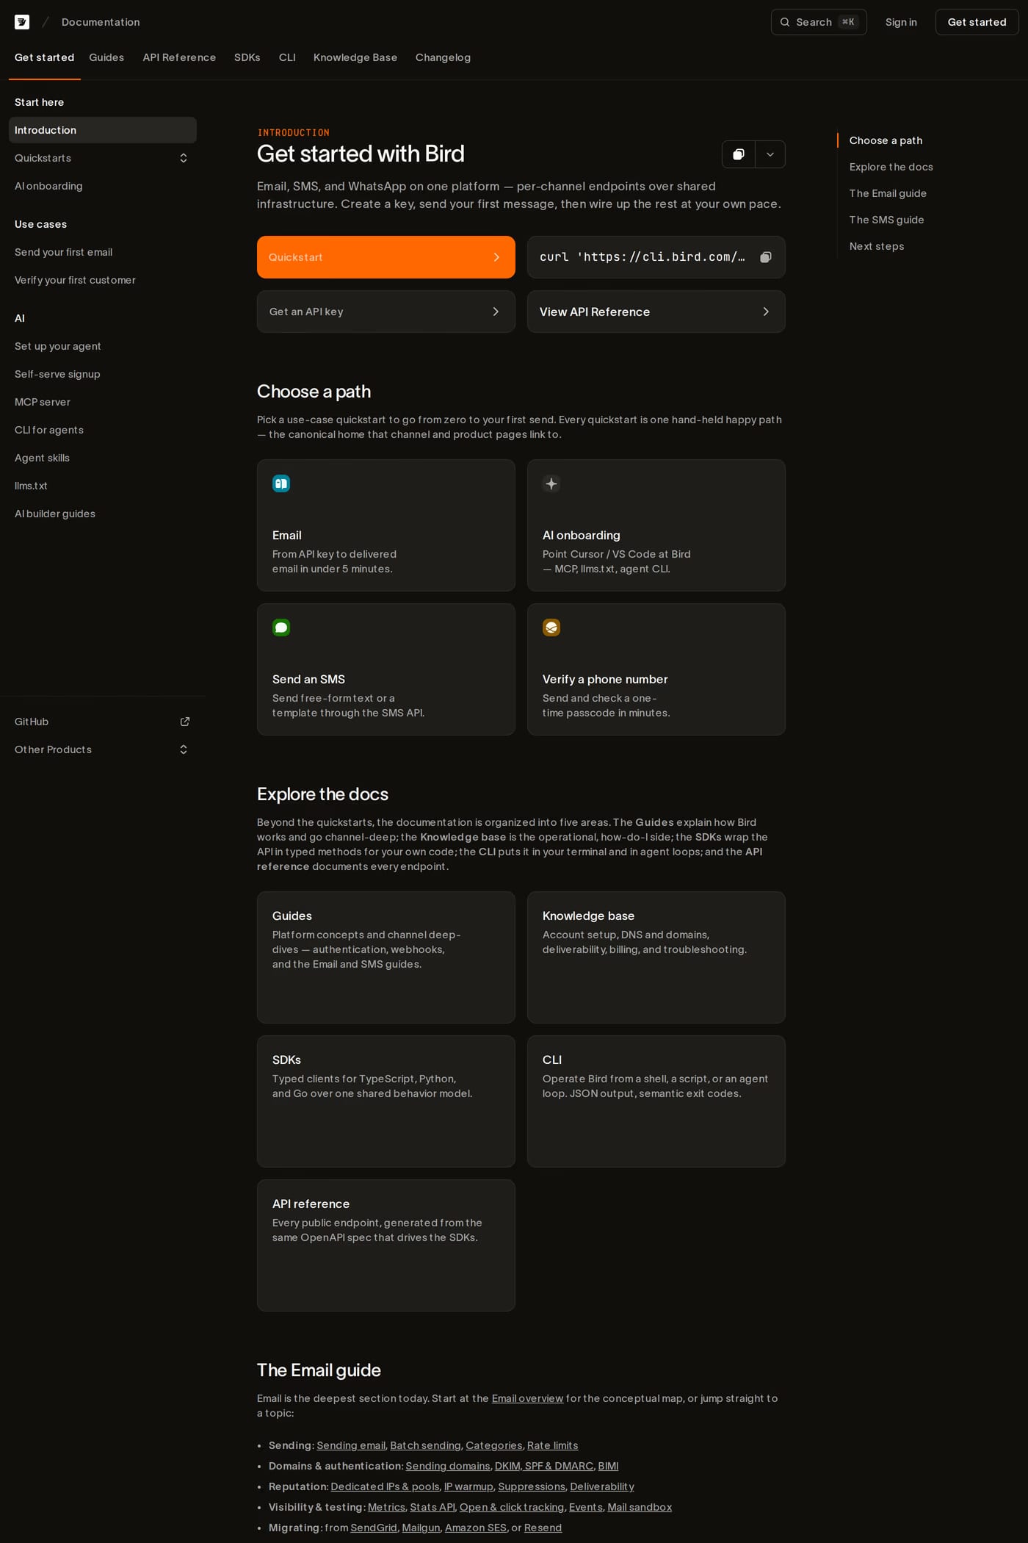The width and height of the screenshot is (1028, 1543).
Task: Click the Mail sandbox link
Action: [x=640, y=1507]
